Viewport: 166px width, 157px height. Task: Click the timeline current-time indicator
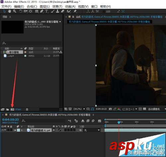[x=119, y=122]
